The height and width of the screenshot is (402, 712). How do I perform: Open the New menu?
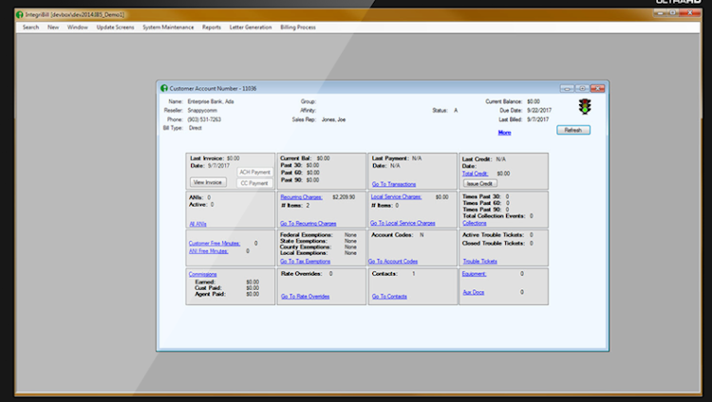coord(53,27)
